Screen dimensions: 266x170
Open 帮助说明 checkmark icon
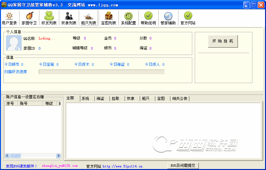point(148,16)
